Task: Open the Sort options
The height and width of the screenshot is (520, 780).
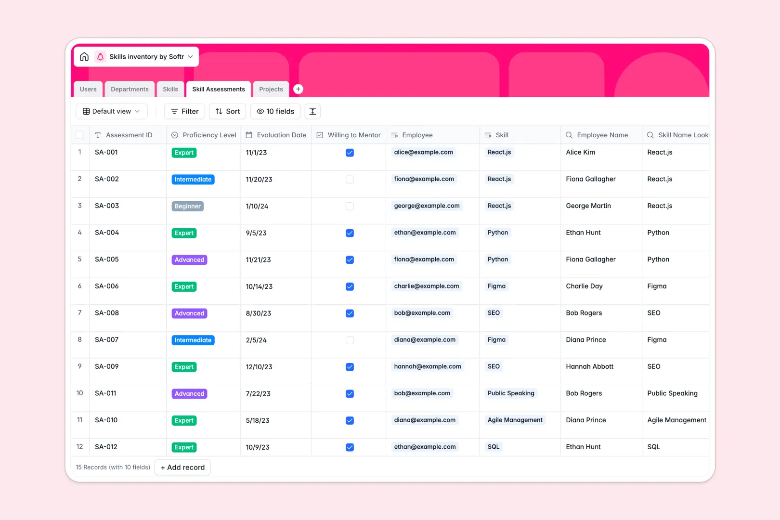Action: (x=227, y=111)
